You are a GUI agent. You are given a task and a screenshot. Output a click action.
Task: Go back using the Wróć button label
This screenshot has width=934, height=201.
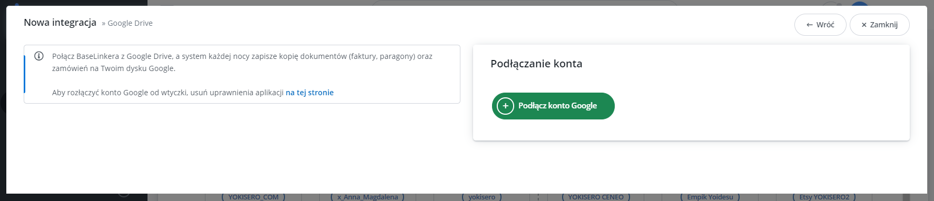pos(825,25)
